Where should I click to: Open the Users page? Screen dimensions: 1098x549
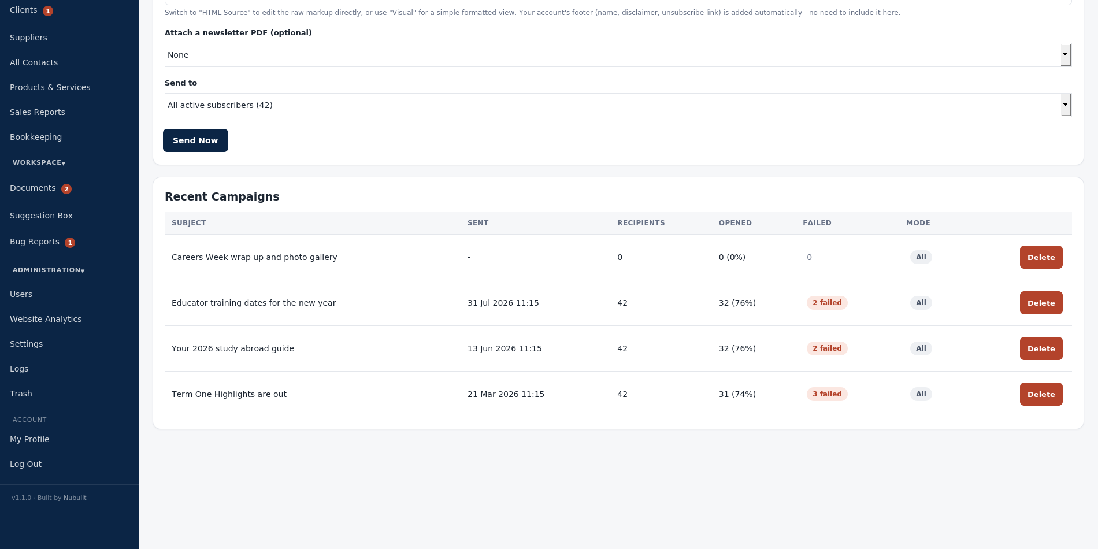21,294
